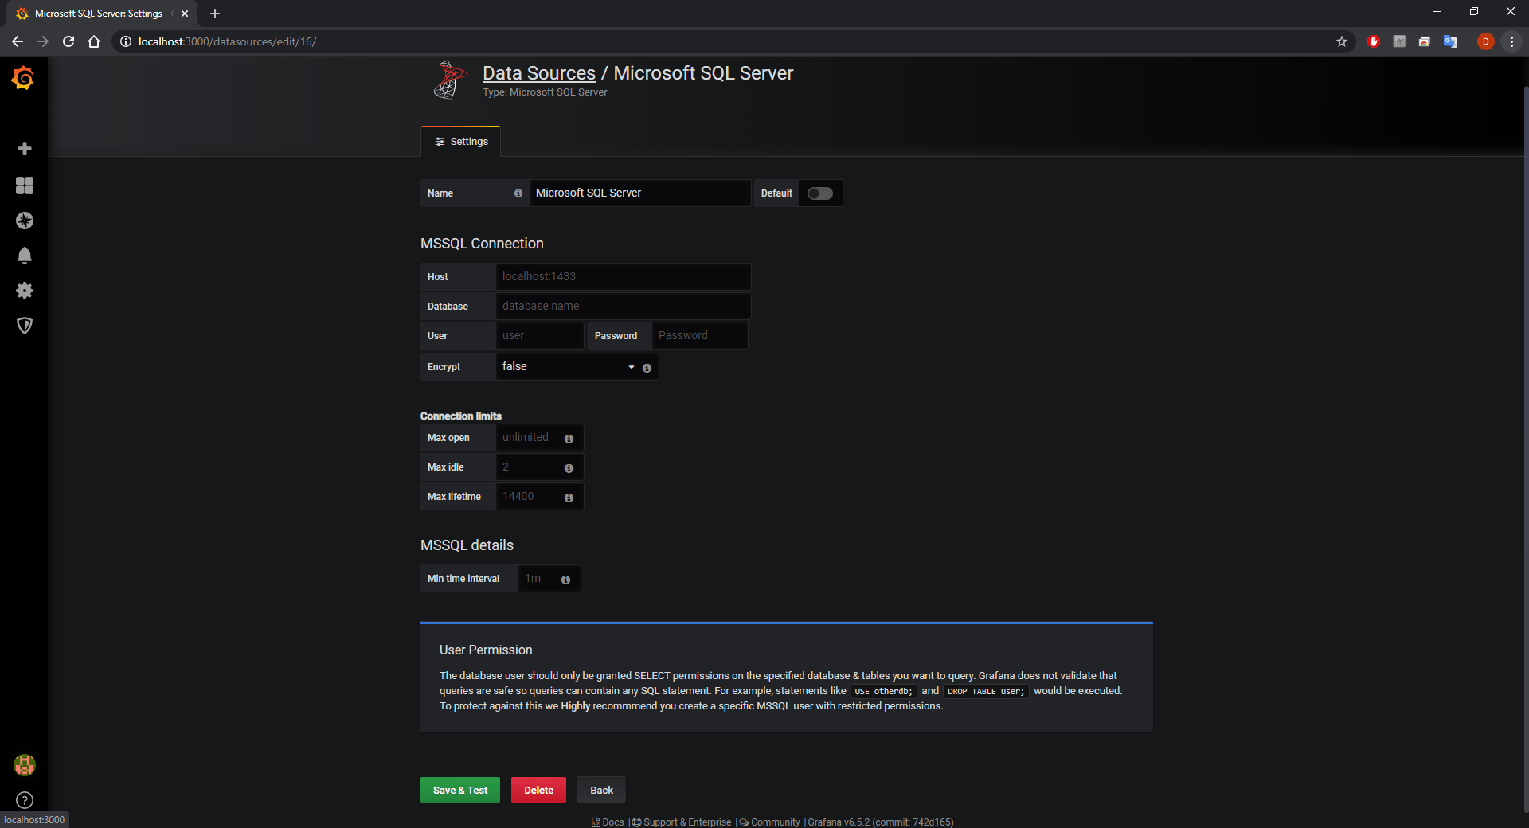Open the Data Sources breadcrumb link
The height and width of the screenshot is (828, 1529).
click(539, 73)
